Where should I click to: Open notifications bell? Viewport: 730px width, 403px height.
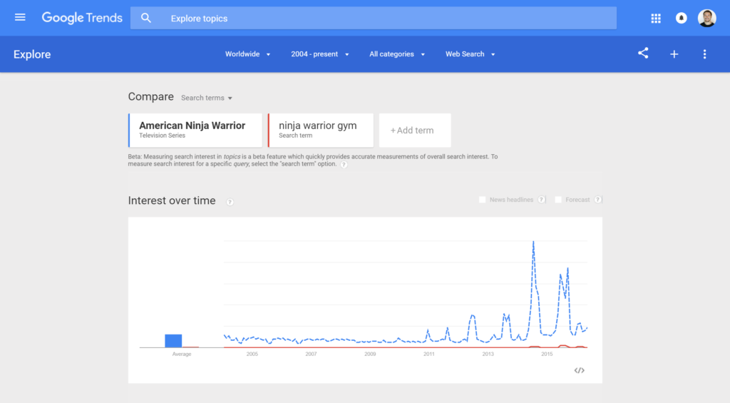[681, 18]
